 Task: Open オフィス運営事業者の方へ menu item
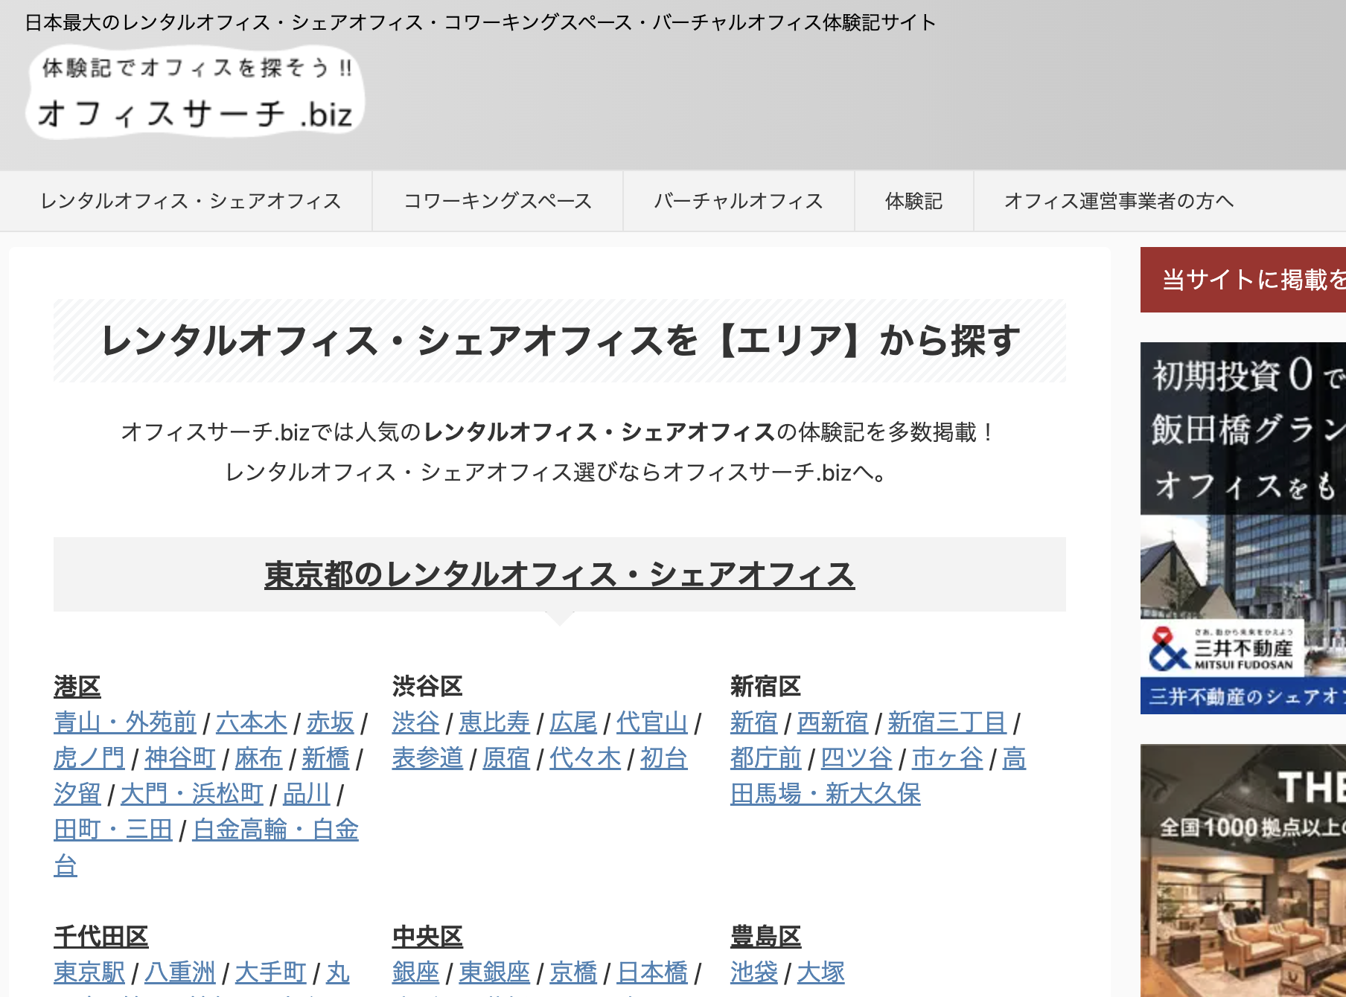tap(1118, 201)
